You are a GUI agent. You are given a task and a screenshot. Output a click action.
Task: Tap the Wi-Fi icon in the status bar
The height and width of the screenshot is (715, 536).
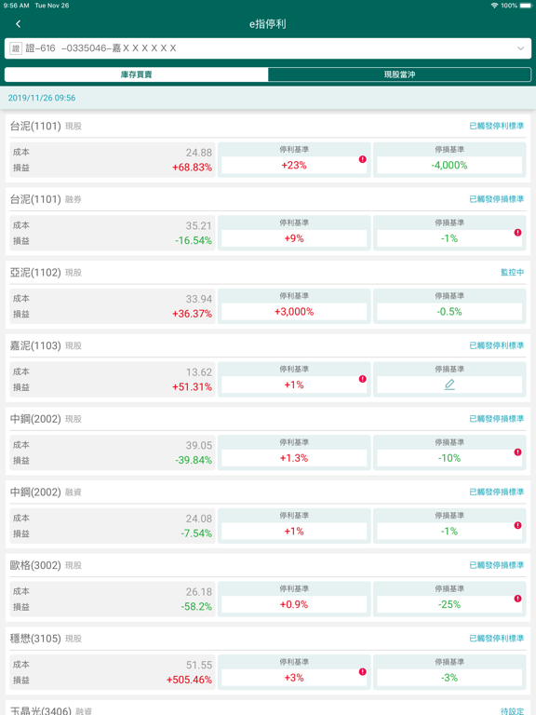pyautogui.click(x=494, y=6)
